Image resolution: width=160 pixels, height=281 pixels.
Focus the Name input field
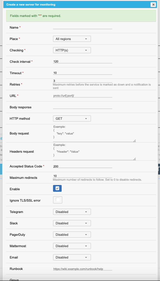(x=83, y=27)
